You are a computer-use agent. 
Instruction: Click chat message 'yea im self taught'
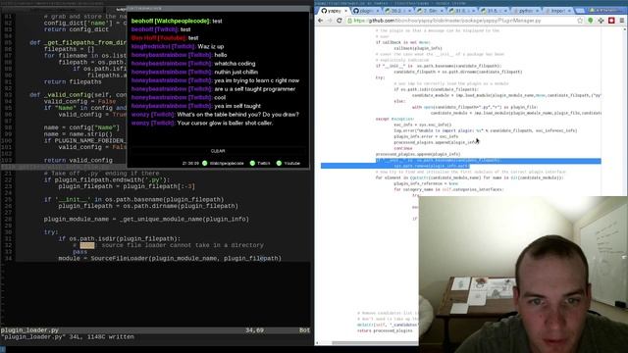click(237, 106)
